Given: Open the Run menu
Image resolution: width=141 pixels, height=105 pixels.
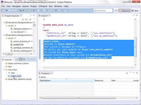Looking at the screenshot, I should click(51, 6).
